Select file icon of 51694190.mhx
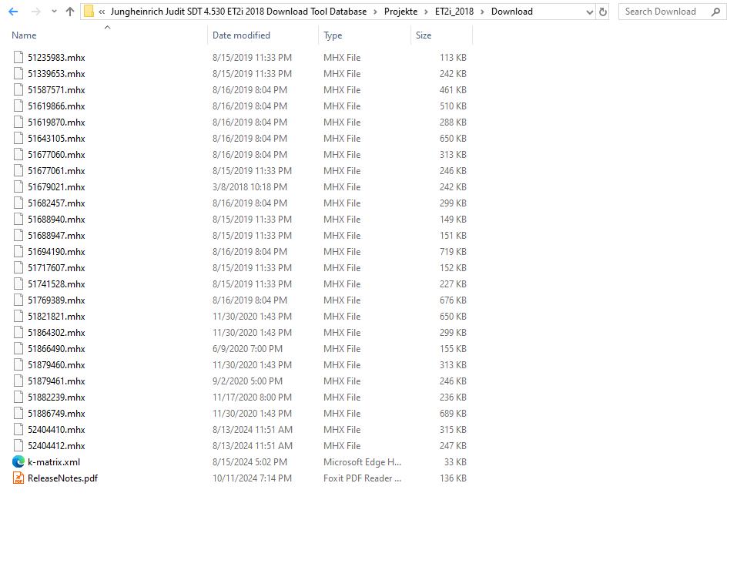Screen dimensions: 737x577 18,252
